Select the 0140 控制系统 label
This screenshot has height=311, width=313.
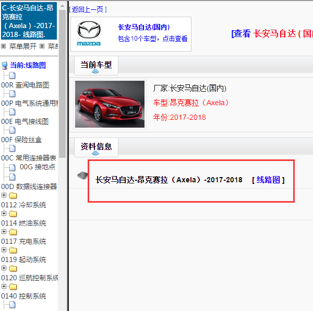point(23,296)
